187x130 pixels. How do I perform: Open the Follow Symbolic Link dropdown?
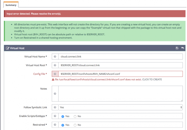point(120,107)
